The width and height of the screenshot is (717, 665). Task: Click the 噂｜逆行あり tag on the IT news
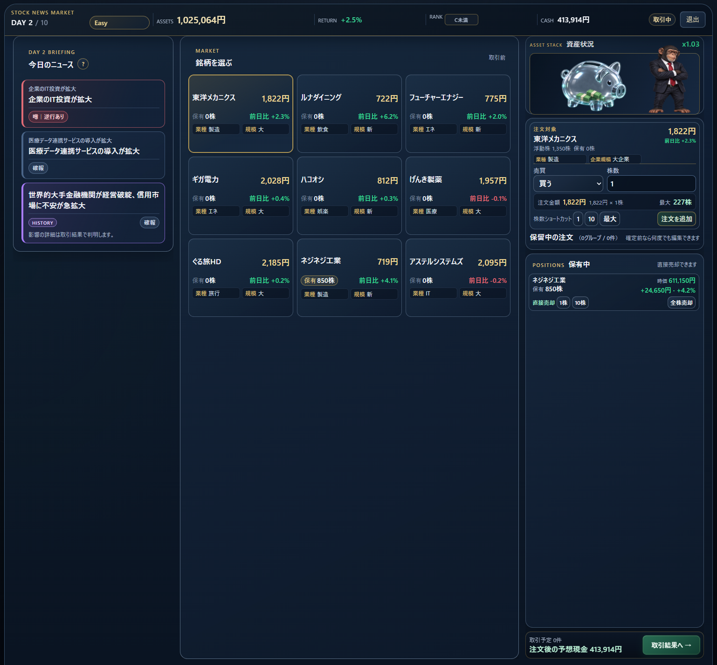48,117
